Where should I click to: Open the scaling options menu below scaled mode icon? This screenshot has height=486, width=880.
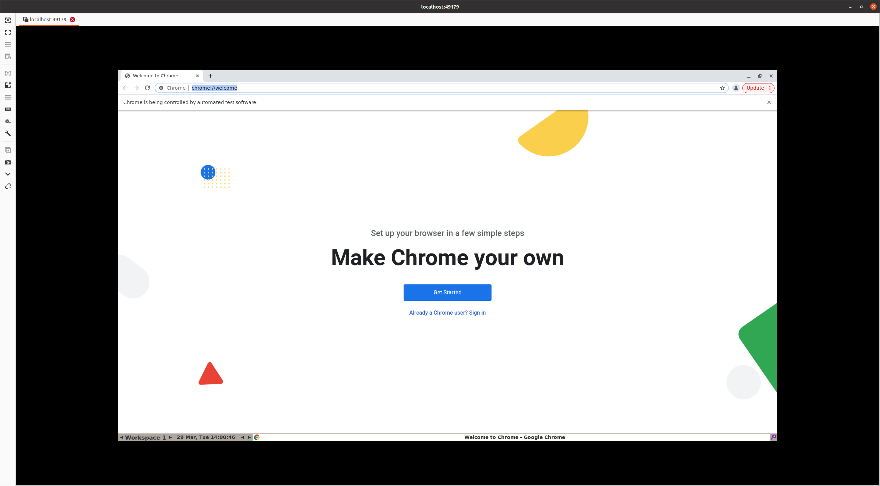click(x=8, y=97)
